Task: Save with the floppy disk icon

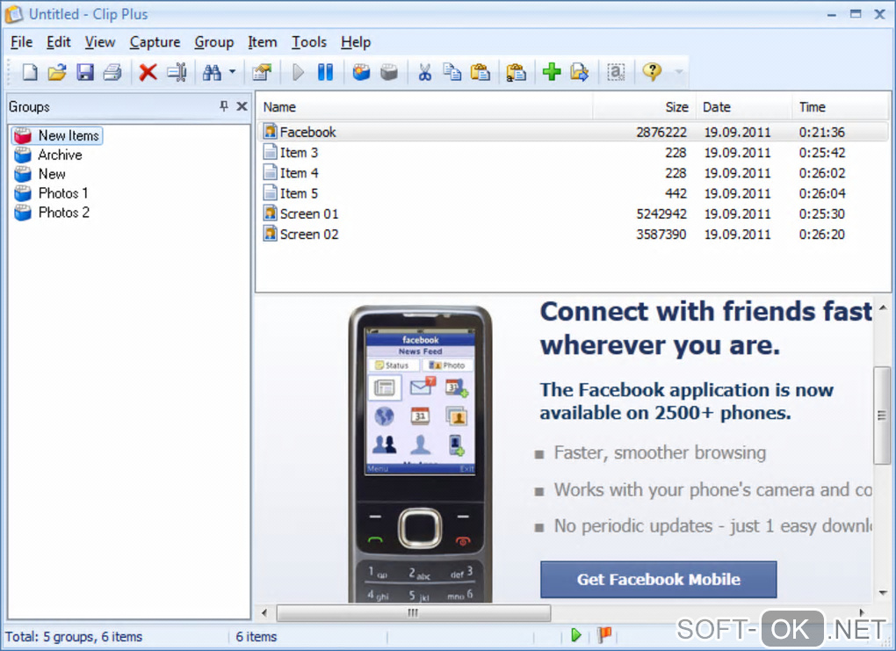Action: coord(85,72)
